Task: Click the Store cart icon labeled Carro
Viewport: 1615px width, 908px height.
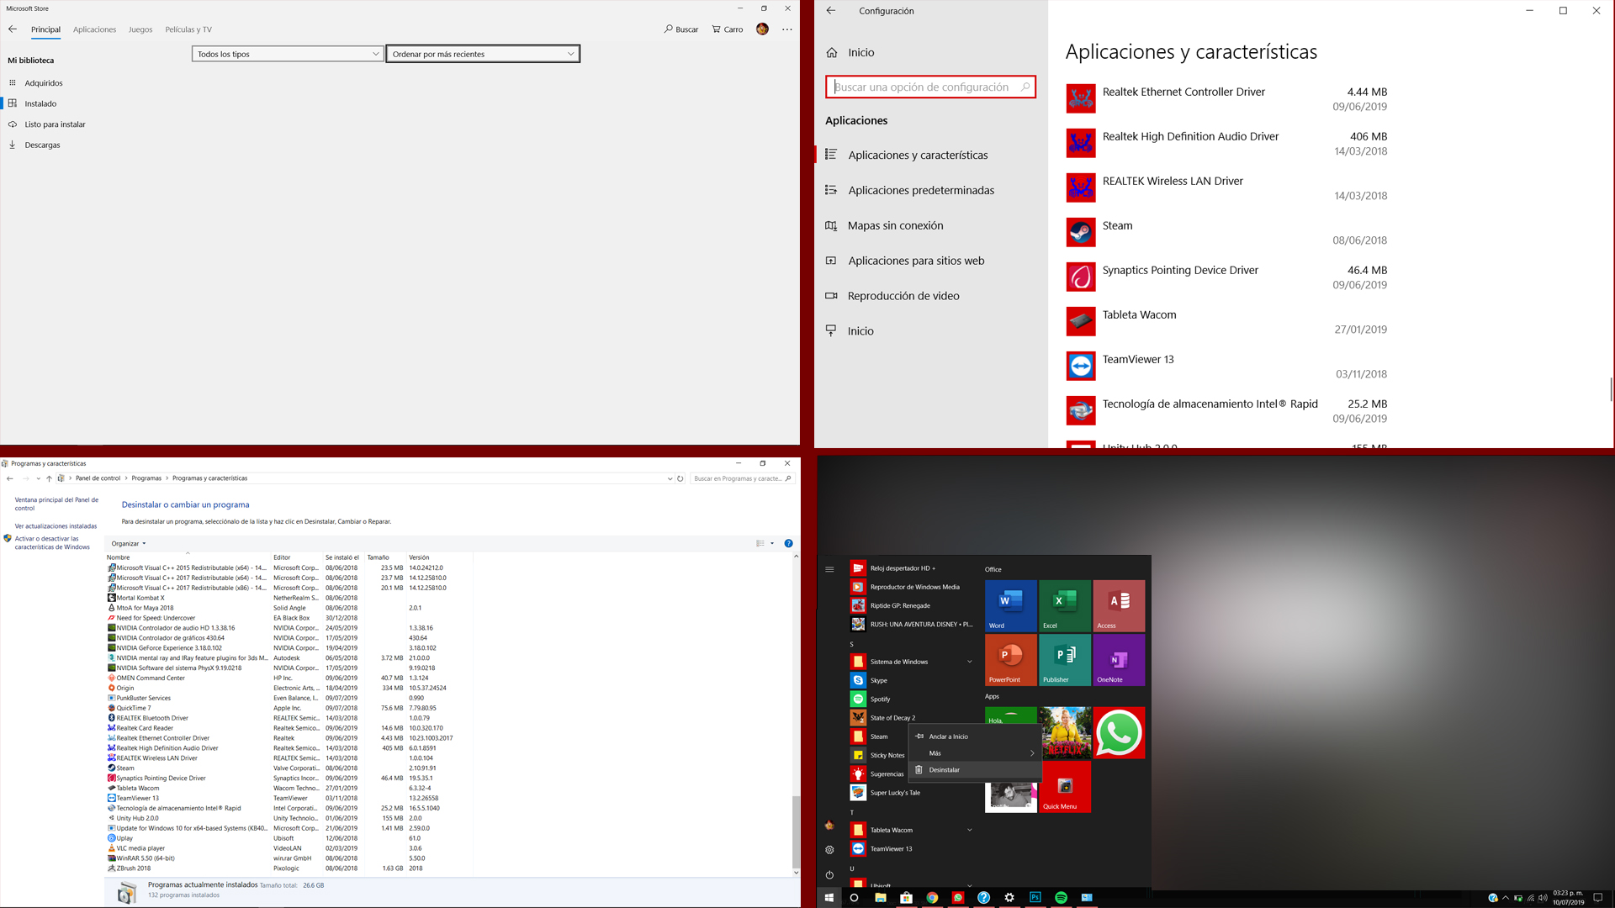Action: (x=728, y=29)
